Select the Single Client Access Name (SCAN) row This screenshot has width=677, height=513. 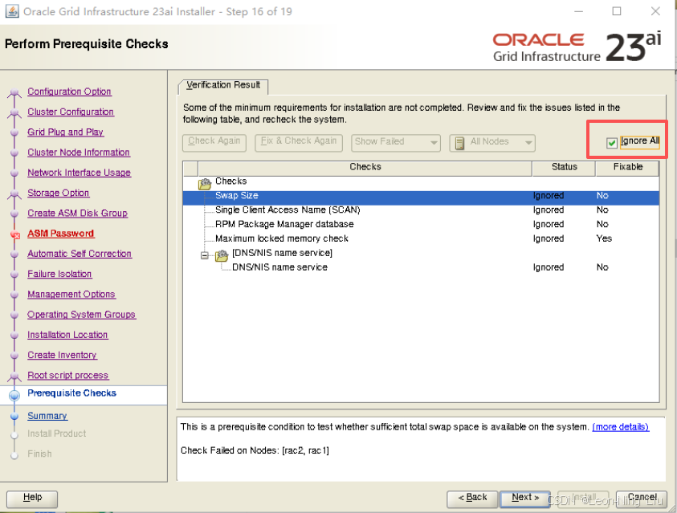tap(421, 210)
